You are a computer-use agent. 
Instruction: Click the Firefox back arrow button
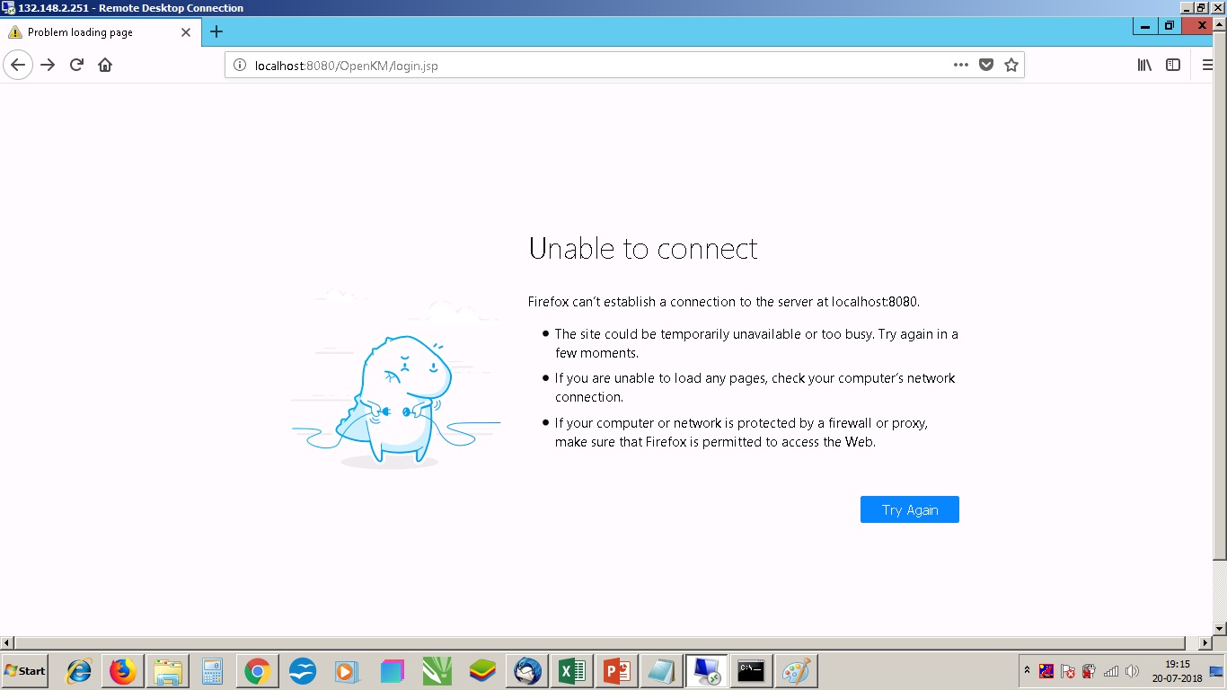pyautogui.click(x=18, y=65)
